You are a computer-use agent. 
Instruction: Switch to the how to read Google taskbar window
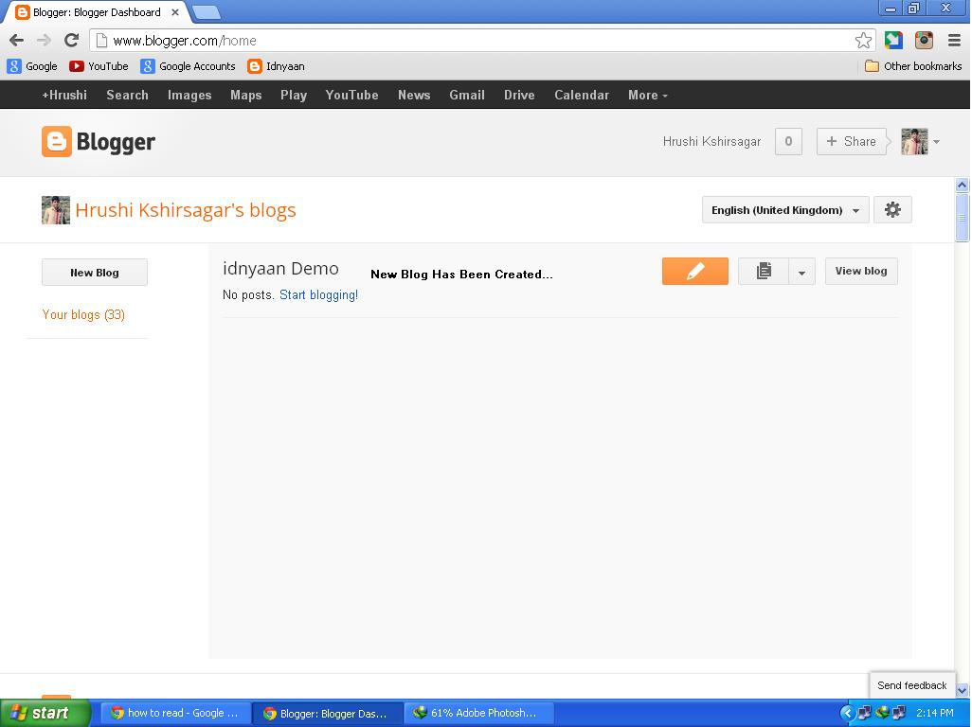(x=176, y=713)
